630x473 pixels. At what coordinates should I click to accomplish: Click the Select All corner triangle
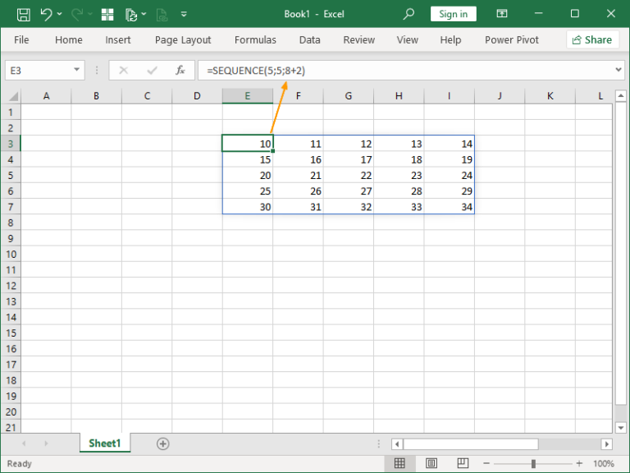pos(13,96)
